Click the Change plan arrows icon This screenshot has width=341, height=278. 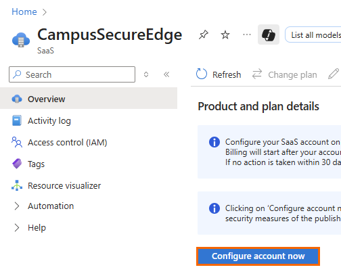tap(257, 74)
